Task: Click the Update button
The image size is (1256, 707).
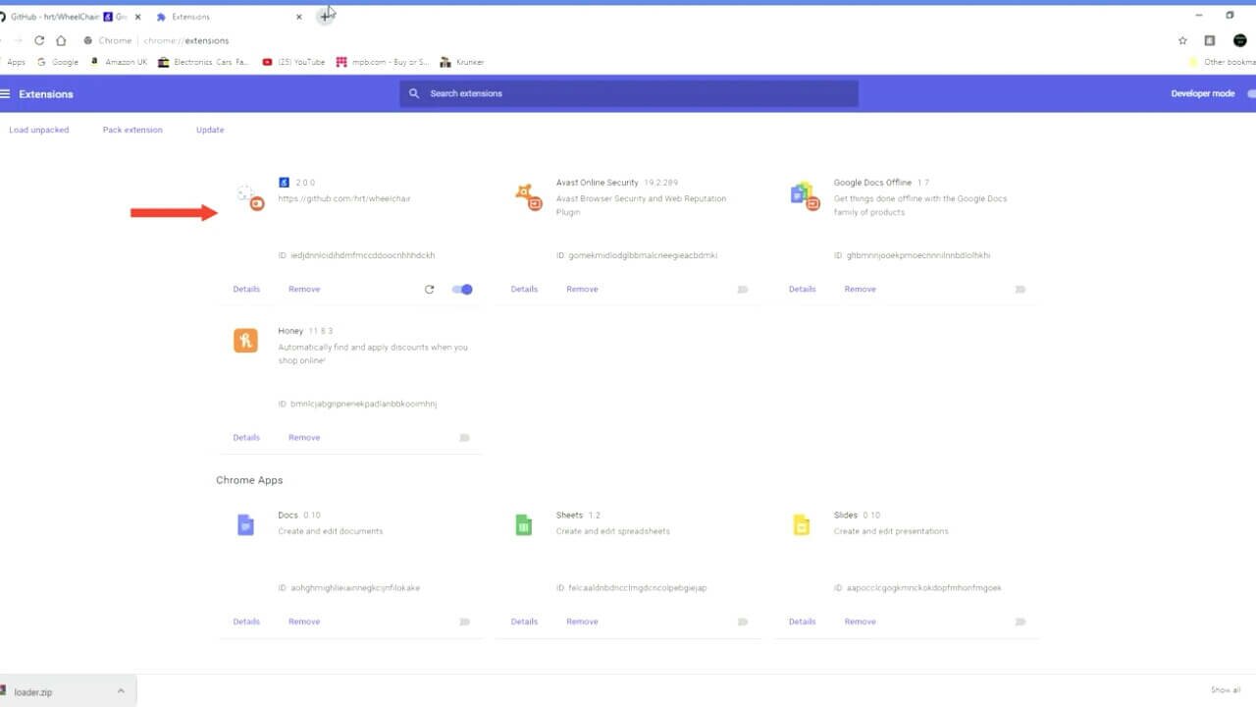Action: (x=210, y=130)
